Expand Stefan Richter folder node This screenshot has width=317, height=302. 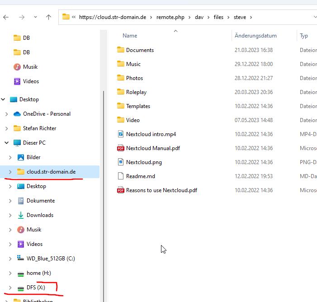click(7, 128)
